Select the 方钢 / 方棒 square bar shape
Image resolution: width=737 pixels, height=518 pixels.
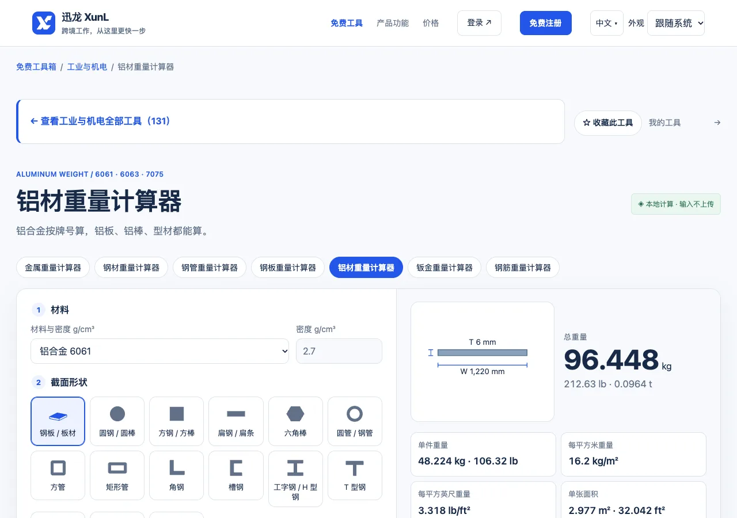point(177,421)
